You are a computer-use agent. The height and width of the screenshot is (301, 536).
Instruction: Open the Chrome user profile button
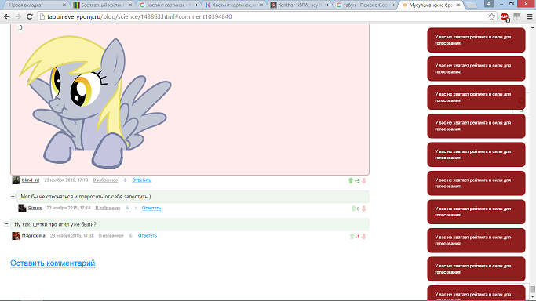tap(489, 4)
